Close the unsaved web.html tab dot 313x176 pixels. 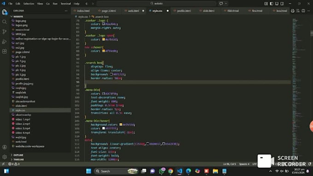click(143, 11)
